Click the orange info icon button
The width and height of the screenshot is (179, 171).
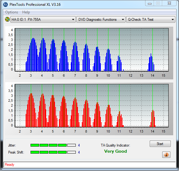[166, 155]
